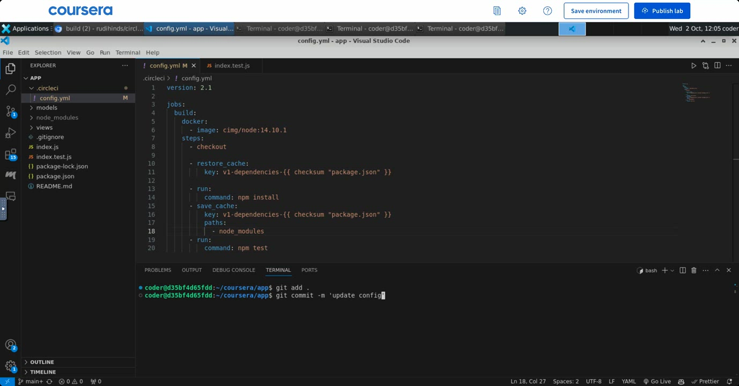The image size is (739, 386).
Task: Kill terminal using the trash icon
Action: coord(693,271)
